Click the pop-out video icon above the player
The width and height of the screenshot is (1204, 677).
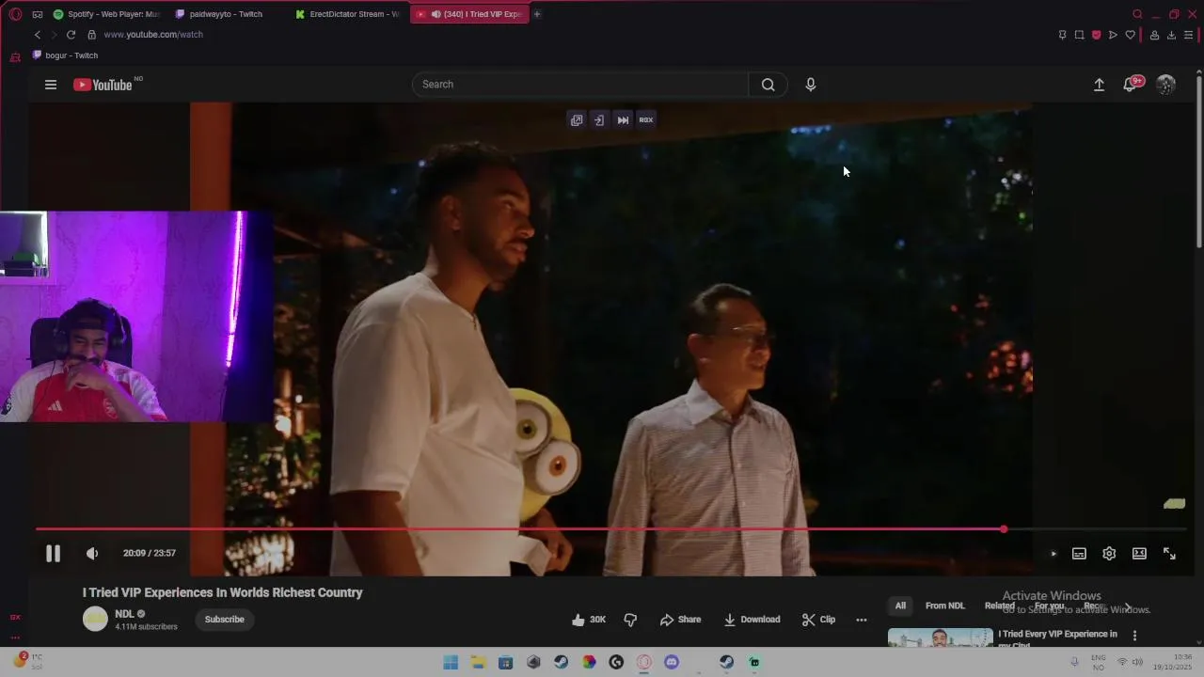point(577,119)
